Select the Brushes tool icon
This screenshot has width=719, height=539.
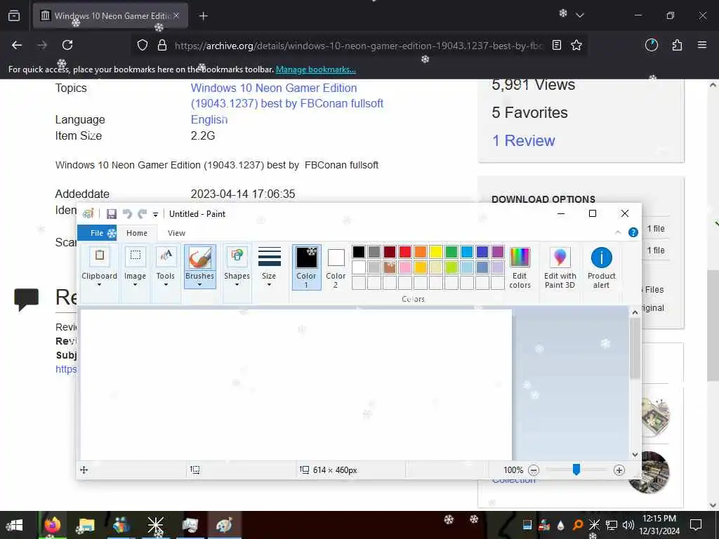200,258
